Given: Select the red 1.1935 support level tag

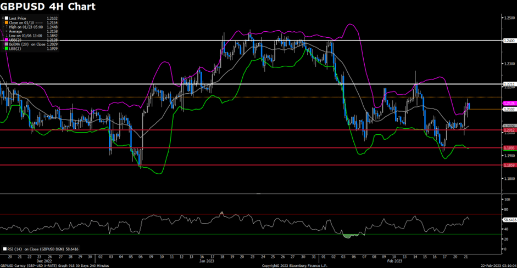Looking at the screenshot, I should 508,148.
